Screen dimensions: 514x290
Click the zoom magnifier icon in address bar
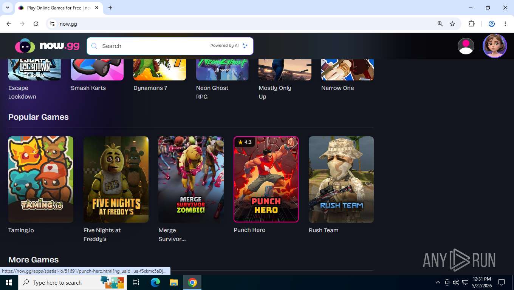point(440,24)
